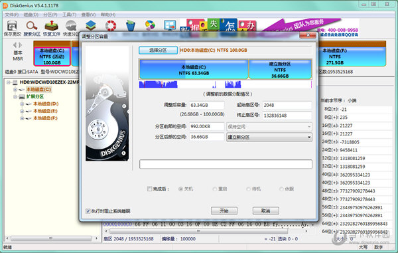Click the left tree panel horizontal scrollbar
This screenshot has height=253, width=398.
click(52, 238)
